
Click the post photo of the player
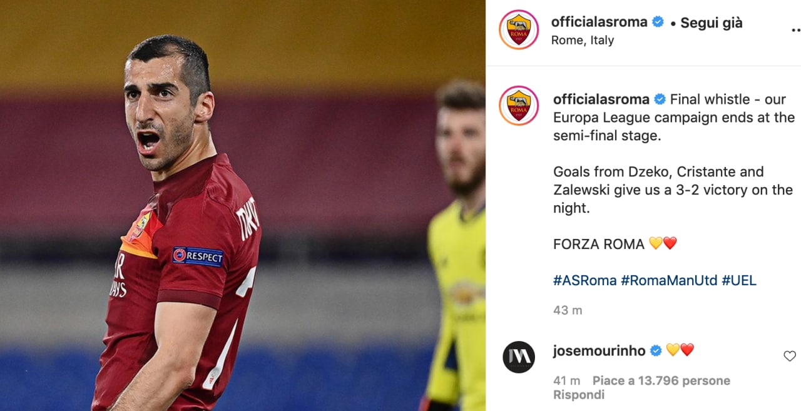pyautogui.click(x=243, y=205)
